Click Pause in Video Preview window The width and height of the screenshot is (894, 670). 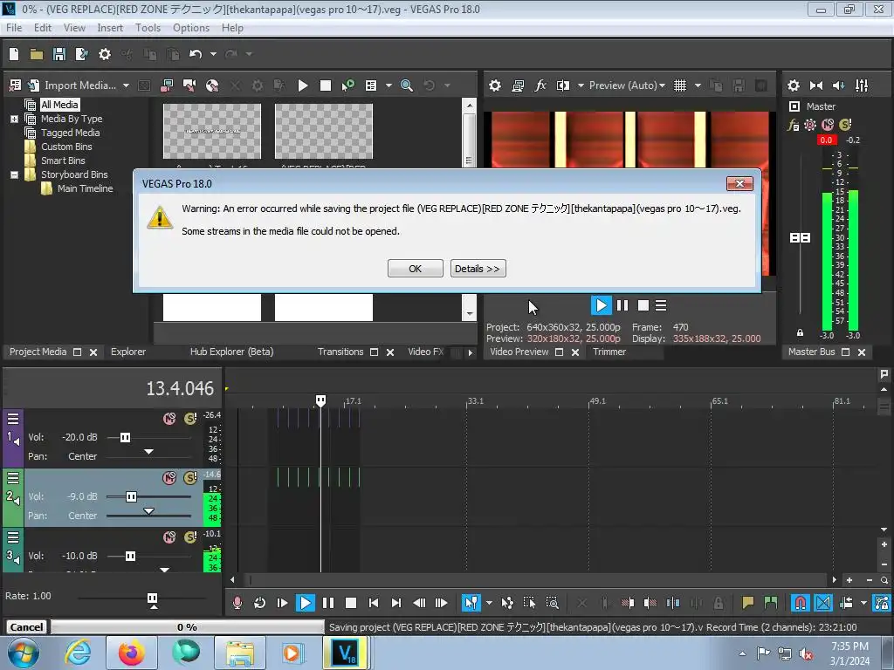point(622,306)
